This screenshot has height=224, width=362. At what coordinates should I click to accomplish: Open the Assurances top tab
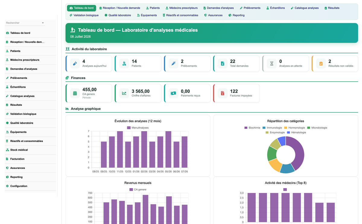213,15
